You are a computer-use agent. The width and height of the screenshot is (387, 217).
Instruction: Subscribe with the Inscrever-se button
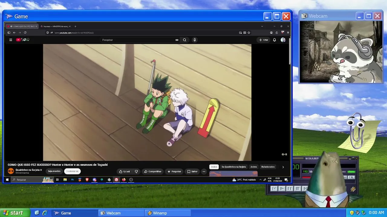pyautogui.click(x=72, y=171)
